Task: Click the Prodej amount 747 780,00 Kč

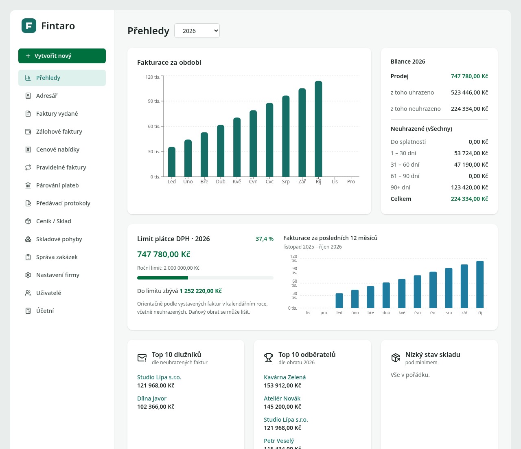Action: [469, 76]
